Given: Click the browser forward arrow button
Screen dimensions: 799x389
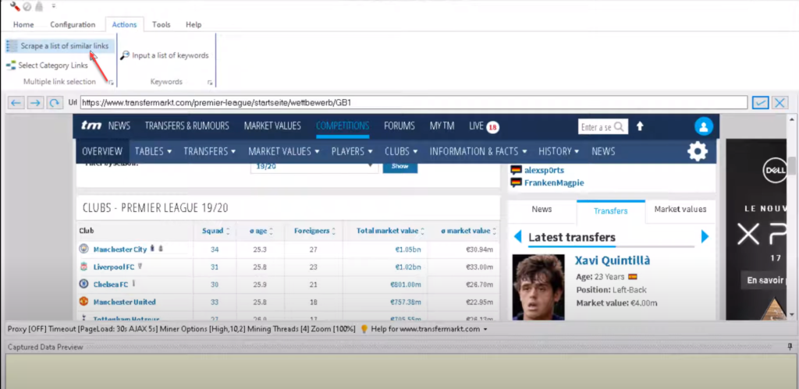Looking at the screenshot, I should point(35,102).
